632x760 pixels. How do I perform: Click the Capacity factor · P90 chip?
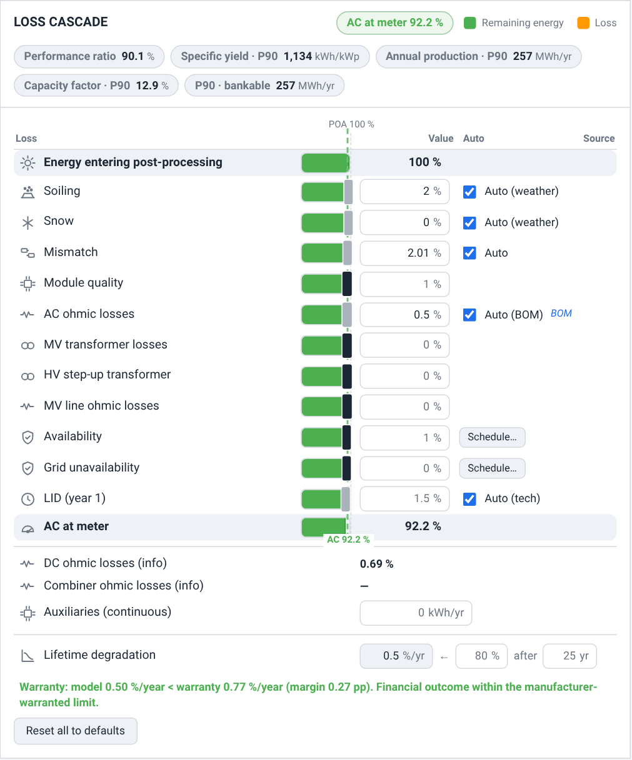tap(96, 86)
